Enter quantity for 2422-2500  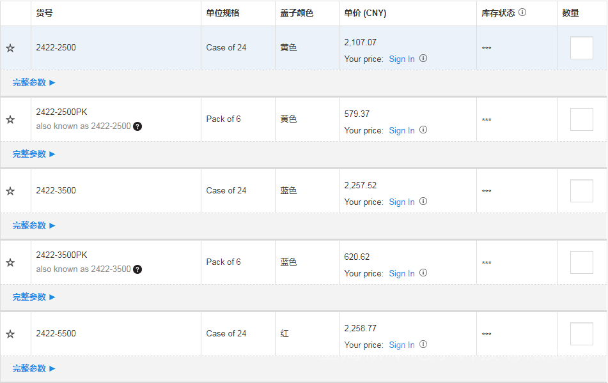[581, 48]
